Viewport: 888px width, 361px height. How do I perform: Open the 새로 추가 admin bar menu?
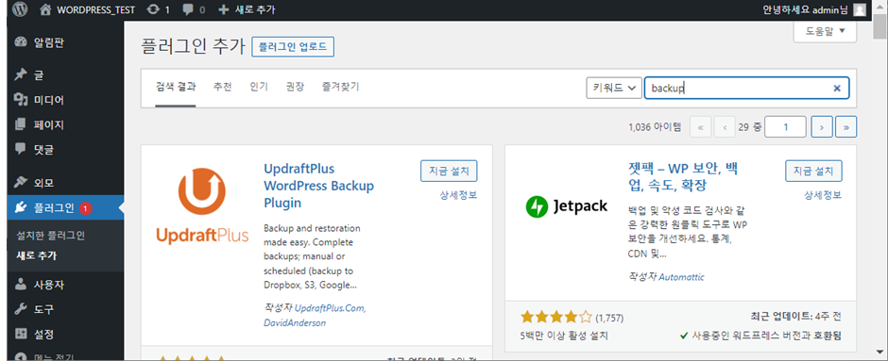point(247,9)
